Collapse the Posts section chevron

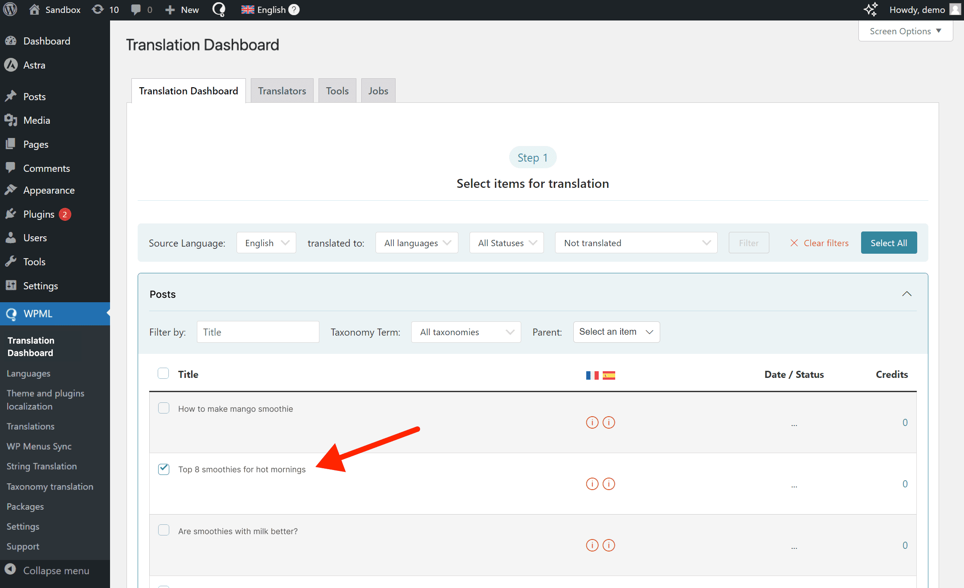click(x=907, y=294)
